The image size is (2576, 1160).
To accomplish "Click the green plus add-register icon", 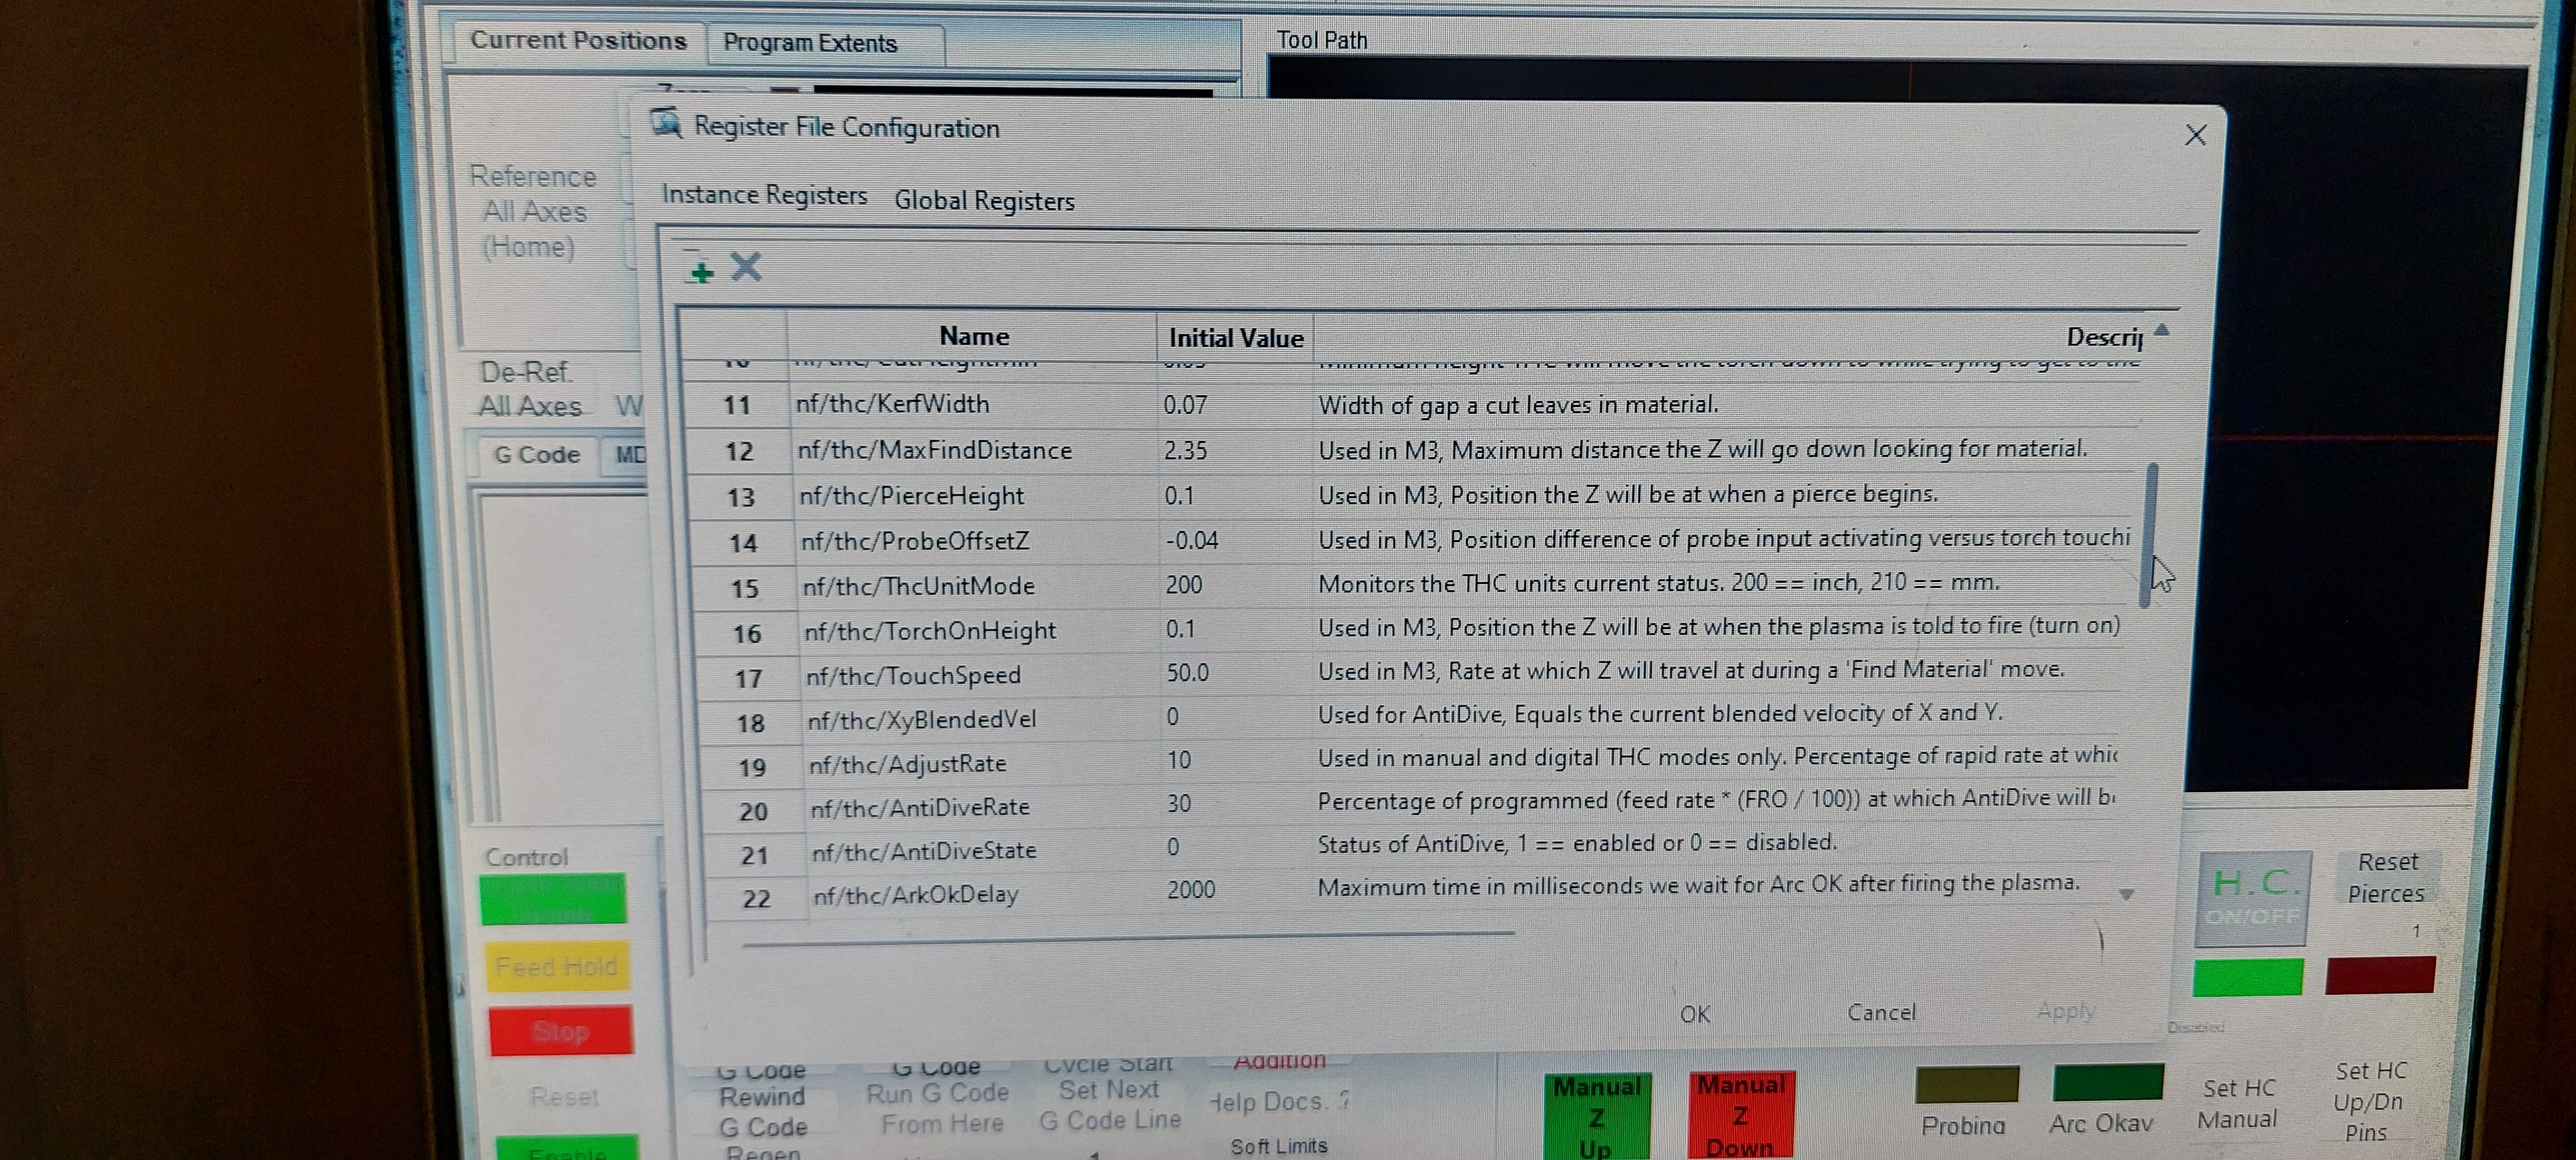I will click(701, 271).
